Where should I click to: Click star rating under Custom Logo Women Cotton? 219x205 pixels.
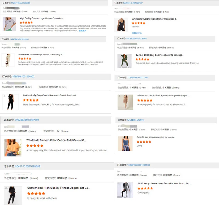tap(26, 22)
